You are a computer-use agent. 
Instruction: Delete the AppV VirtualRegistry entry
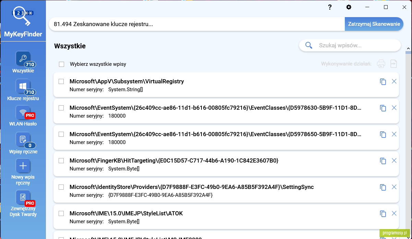point(394,81)
